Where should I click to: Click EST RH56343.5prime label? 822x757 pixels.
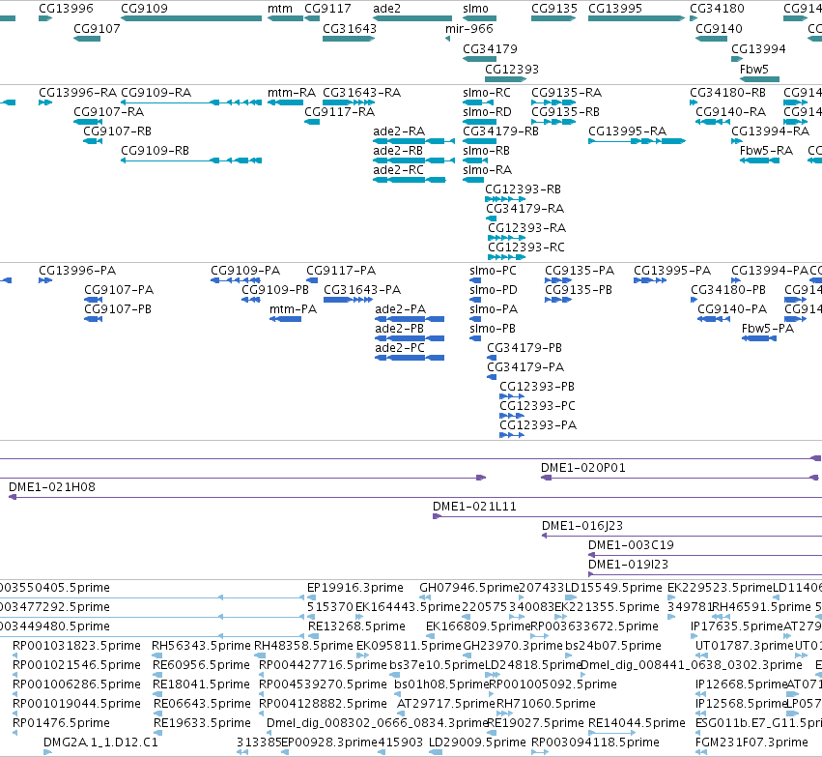pyautogui.click(x=201, y=646)
